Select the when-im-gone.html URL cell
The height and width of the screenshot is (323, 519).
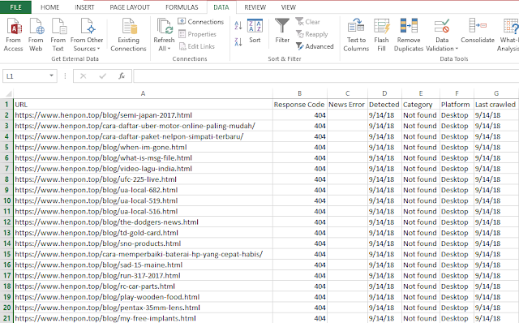[x=143, y=147]
